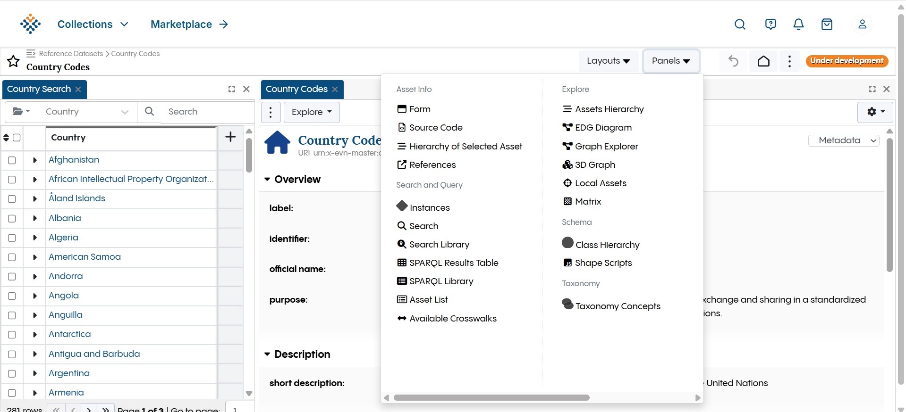Image resolution: width=906 pixels, height=412 pixels.
Task: Open the gear settings menu
Action: 875,112
